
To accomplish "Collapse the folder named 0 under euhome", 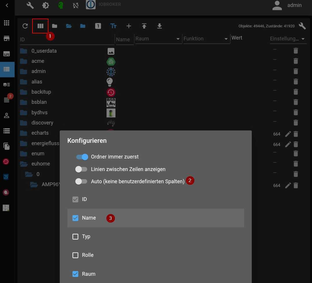I will [x=29, y=174].
